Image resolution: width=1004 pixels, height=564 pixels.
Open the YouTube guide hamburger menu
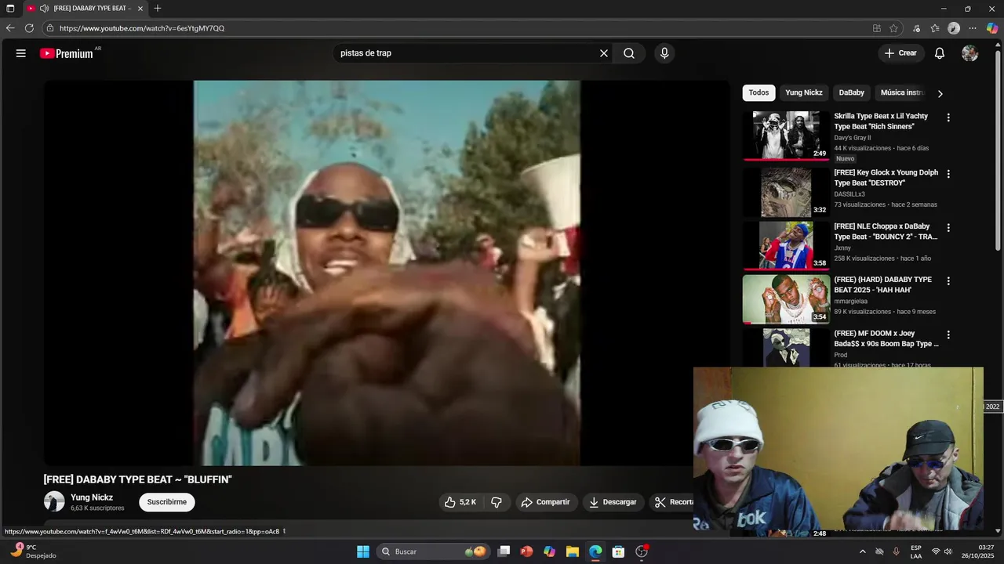pyautogui.click(x=21, y=53)
